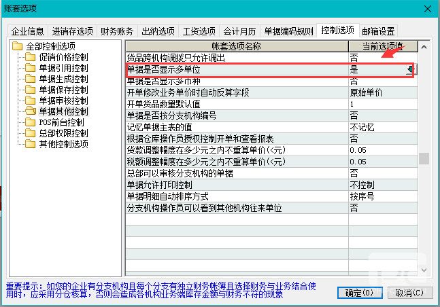Screen dimensions: 440x307
Task: Switch to the 单据编码规则 tab
Action: pos(288,31)
